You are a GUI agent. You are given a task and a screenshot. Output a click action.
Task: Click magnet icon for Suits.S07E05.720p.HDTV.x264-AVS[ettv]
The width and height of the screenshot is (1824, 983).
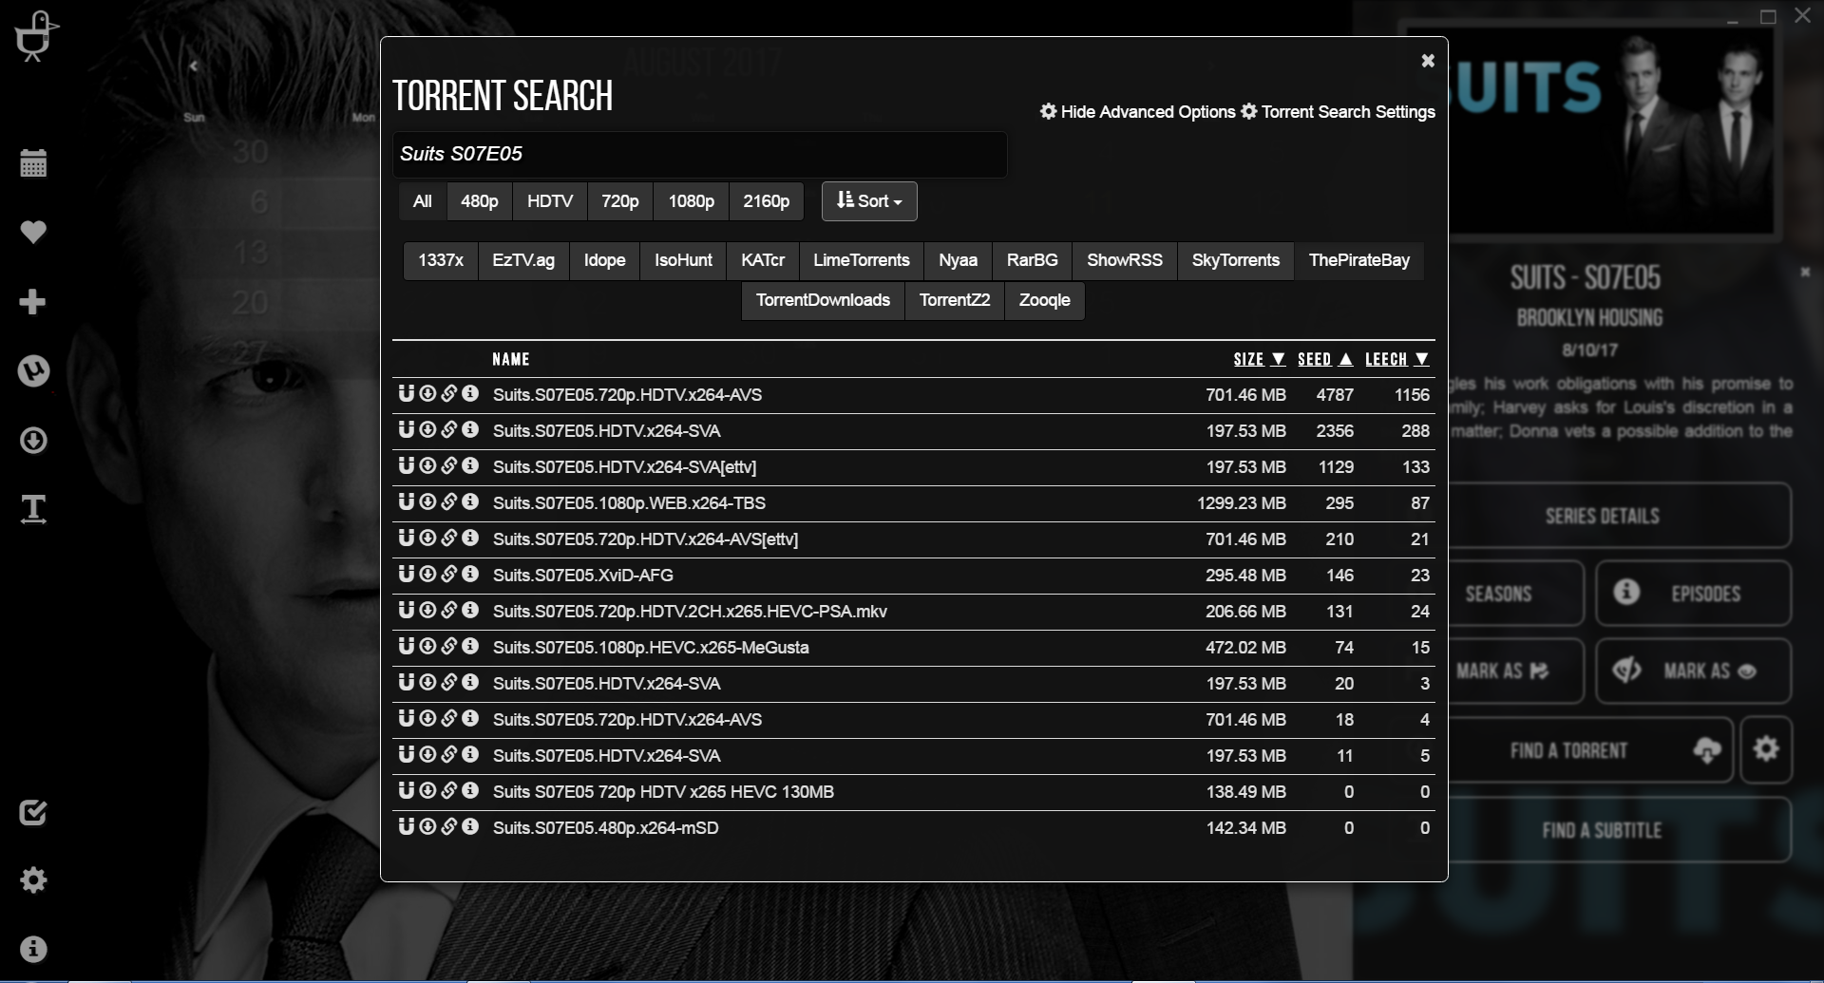[406, 538]
